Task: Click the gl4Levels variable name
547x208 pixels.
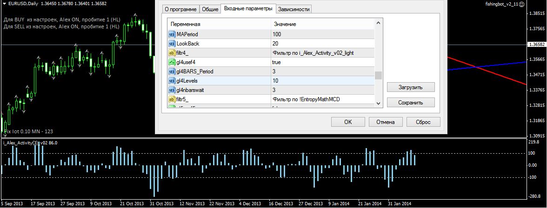Action: [x=187, y=80]
